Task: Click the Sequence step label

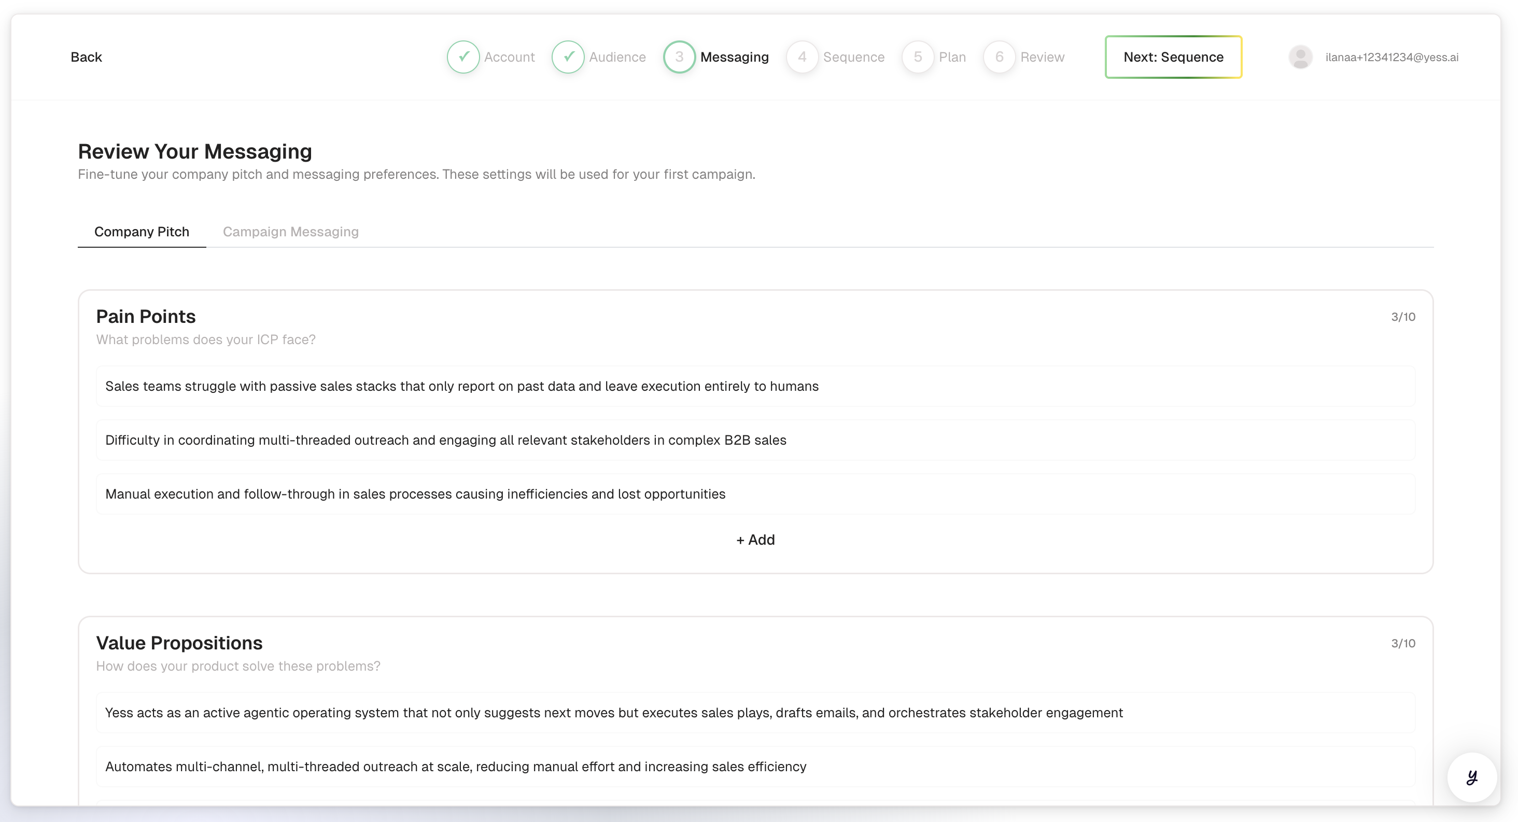Action: [853, 57]
